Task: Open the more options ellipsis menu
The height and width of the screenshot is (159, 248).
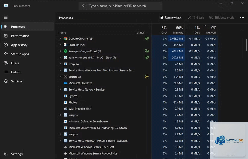Action: click(x=242, y=17)
